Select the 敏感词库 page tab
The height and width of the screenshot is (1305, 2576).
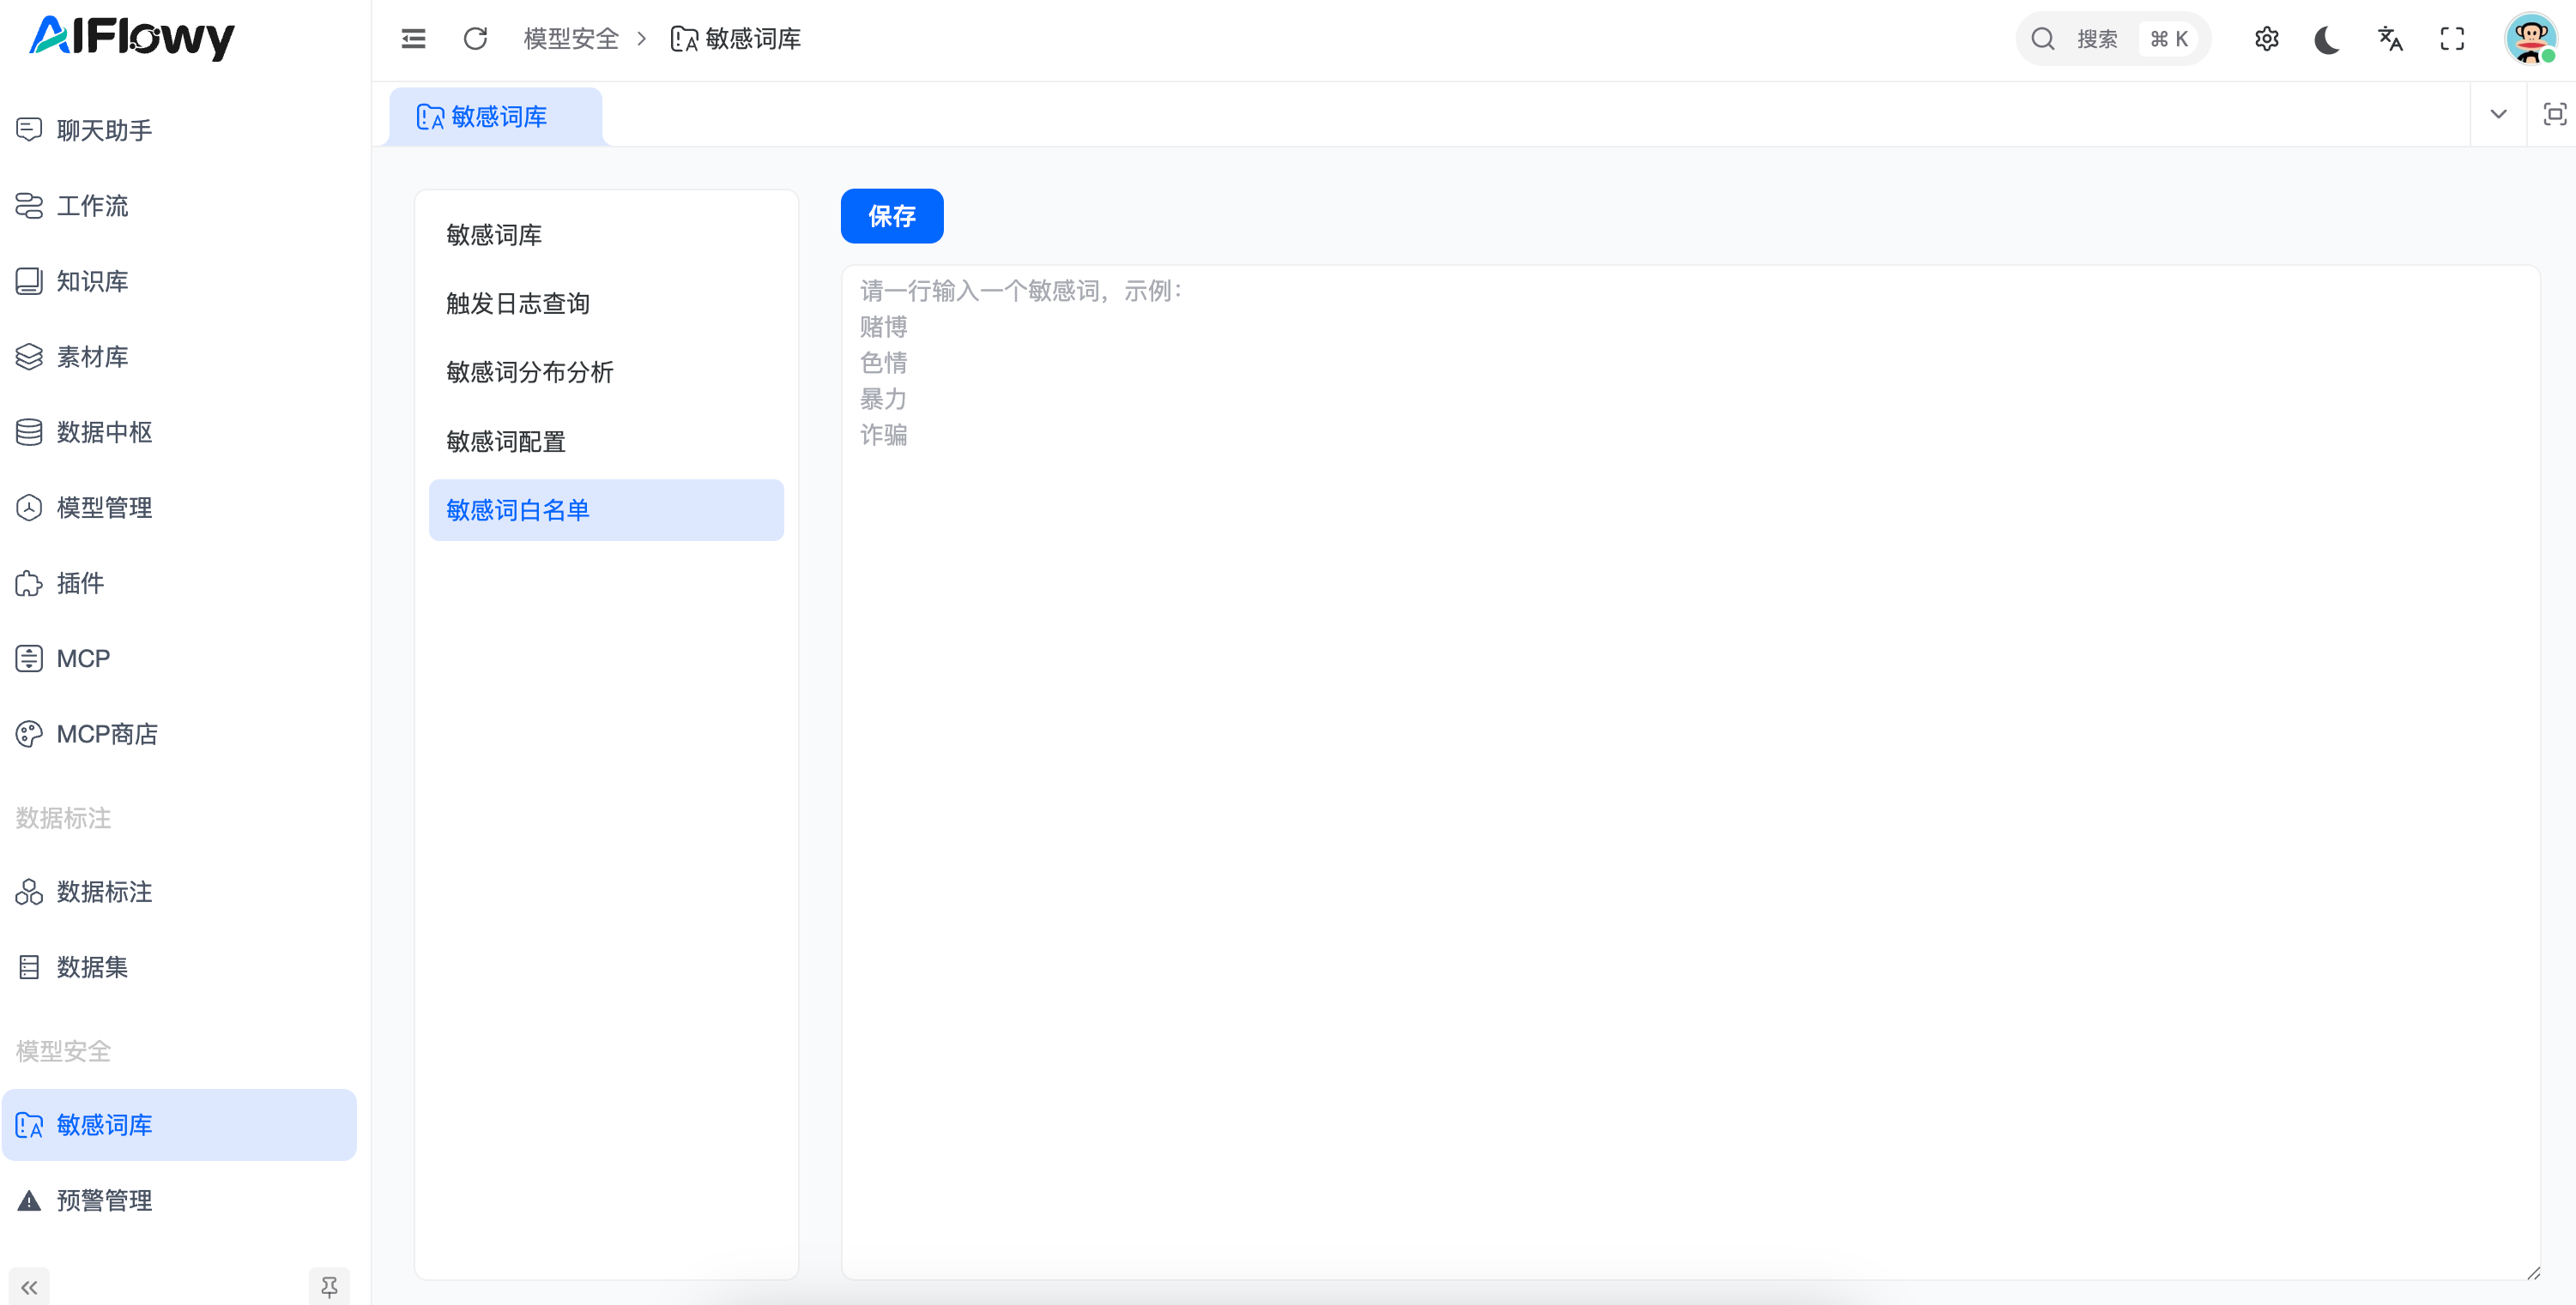496,117
